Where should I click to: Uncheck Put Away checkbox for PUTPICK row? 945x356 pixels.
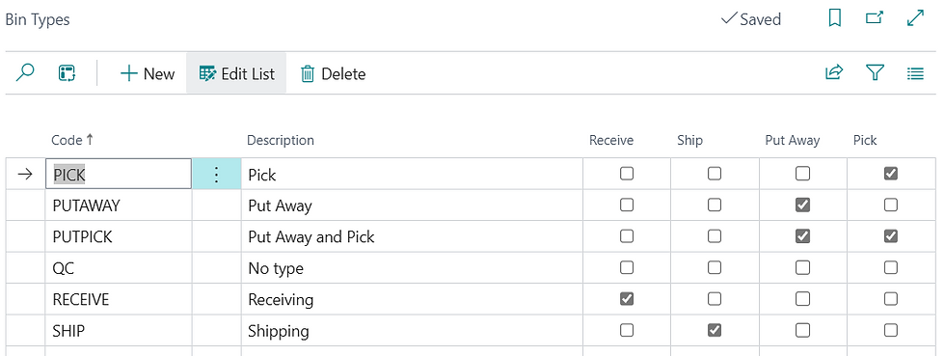802,236
